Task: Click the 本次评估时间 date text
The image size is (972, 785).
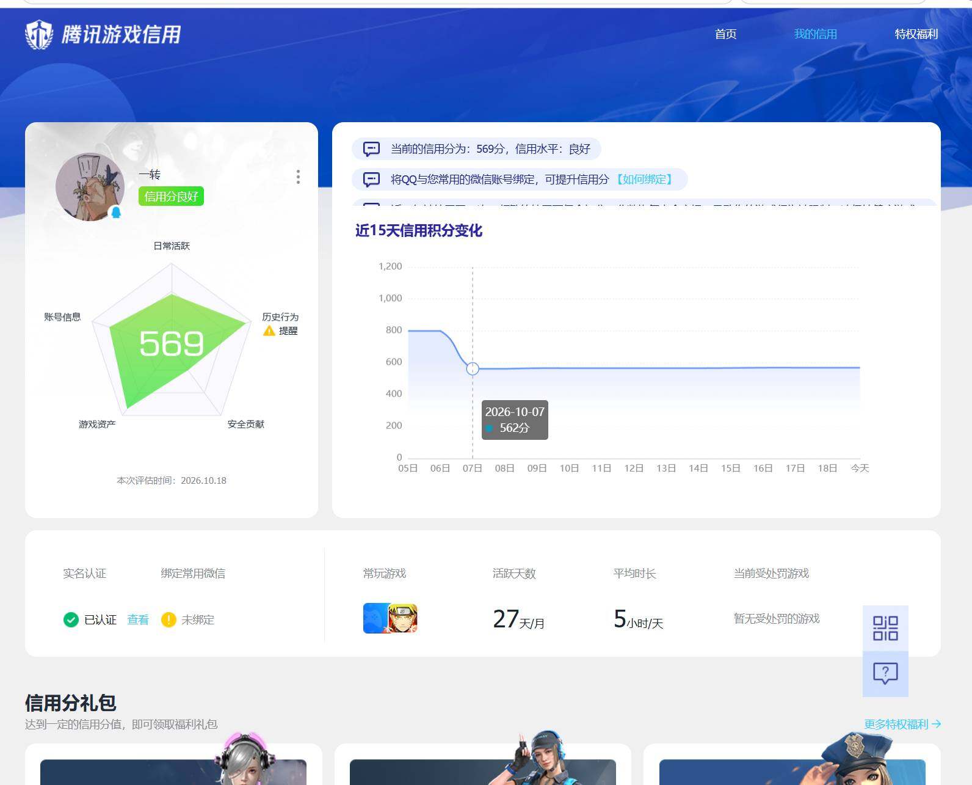Action: tap(172, 481)
